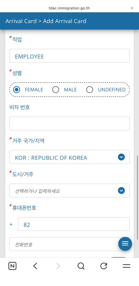Image resolution: width=139 pixels, height=286 pixels.
Task: Click the 직업 field containing EMPLOYEE
Action: [x=69, y=56]
